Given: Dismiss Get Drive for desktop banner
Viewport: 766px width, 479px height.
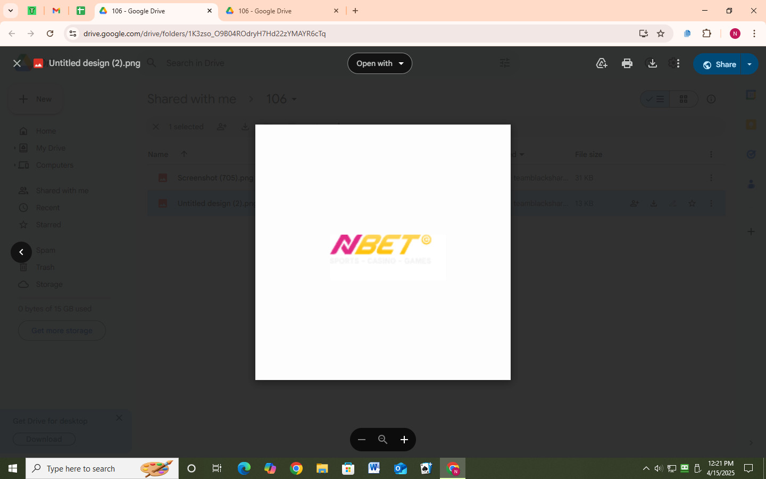Looking at the screenshot, I should [119, 418].
